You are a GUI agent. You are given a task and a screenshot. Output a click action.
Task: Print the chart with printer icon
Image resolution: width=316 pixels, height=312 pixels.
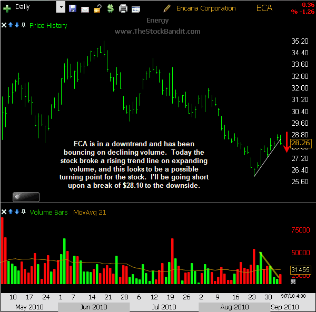pyautogui.click(x=123, y=8)
